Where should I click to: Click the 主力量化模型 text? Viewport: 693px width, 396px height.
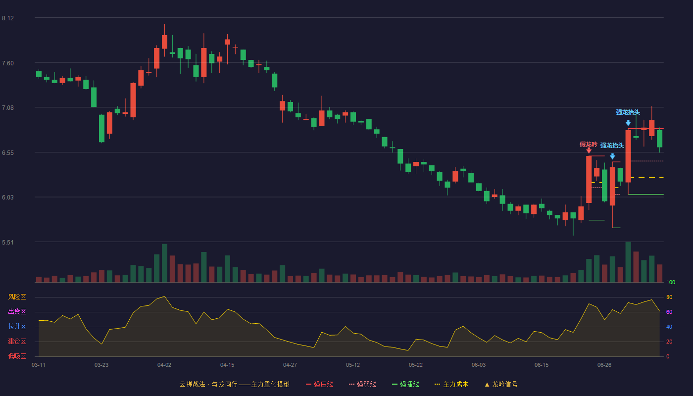point(270,384)
